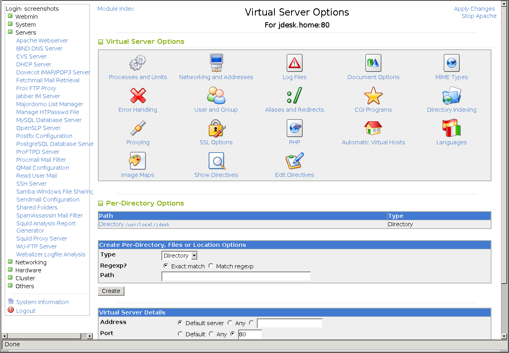Collapse the Virtual Server Options section icon

pos(101,41)
